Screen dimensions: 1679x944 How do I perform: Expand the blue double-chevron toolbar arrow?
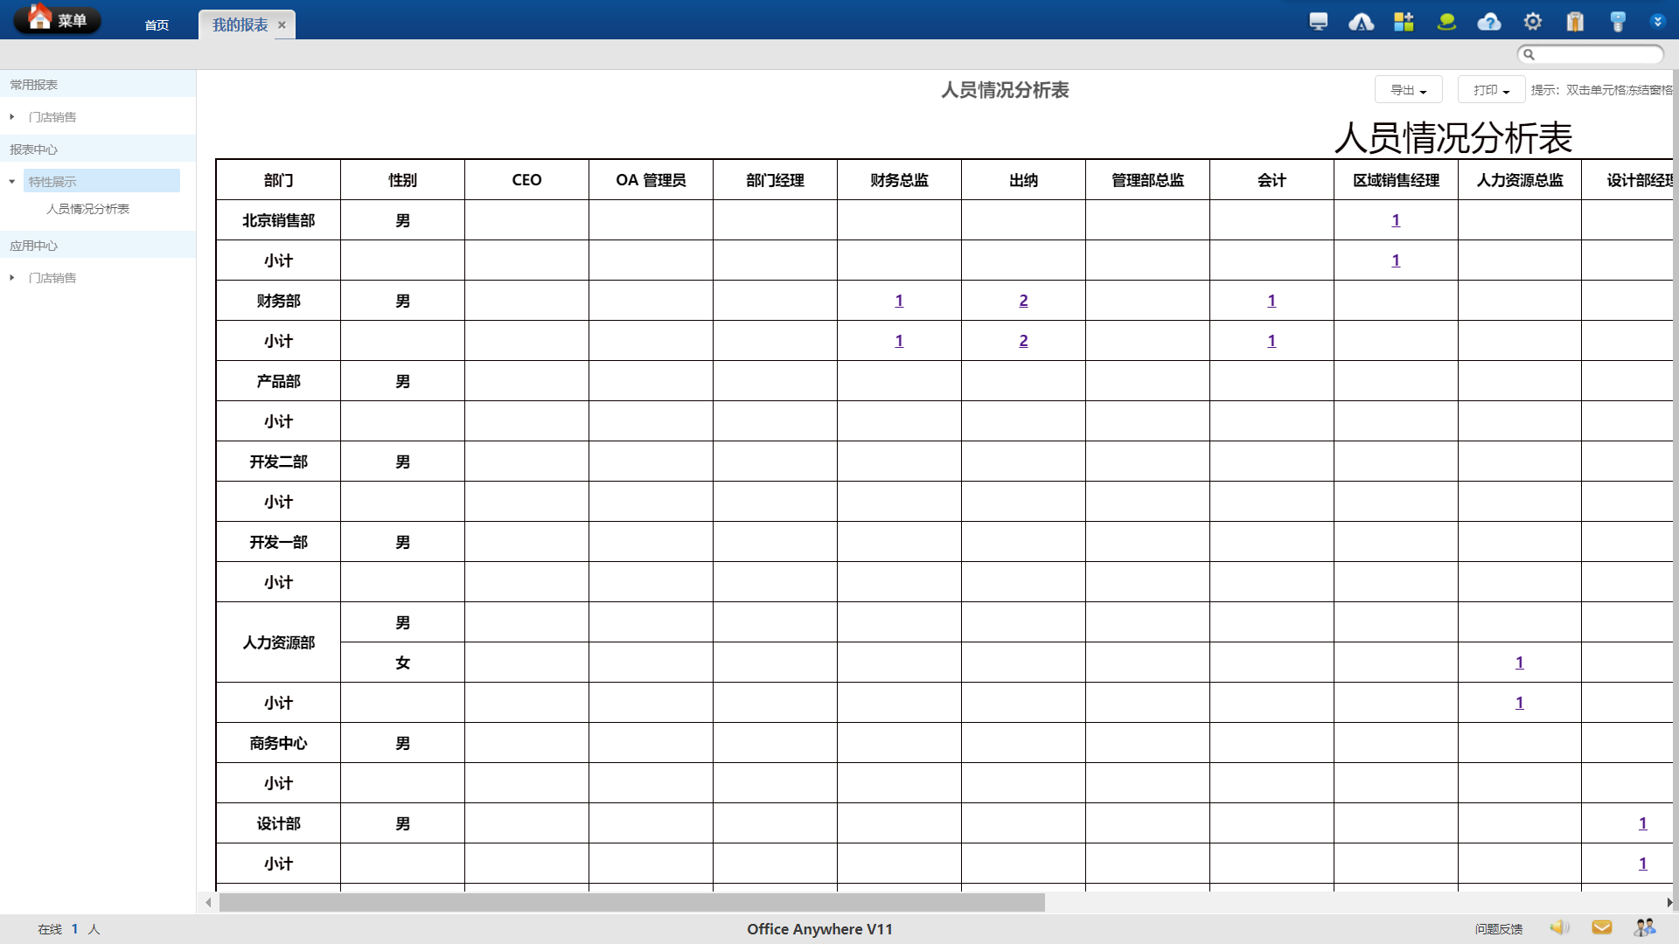pos(1657,22)
